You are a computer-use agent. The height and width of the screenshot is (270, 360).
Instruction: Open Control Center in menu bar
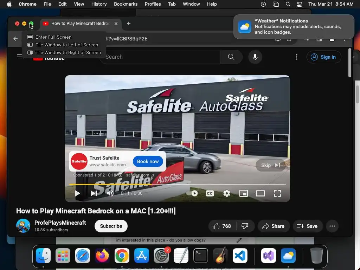coord(300,4)
